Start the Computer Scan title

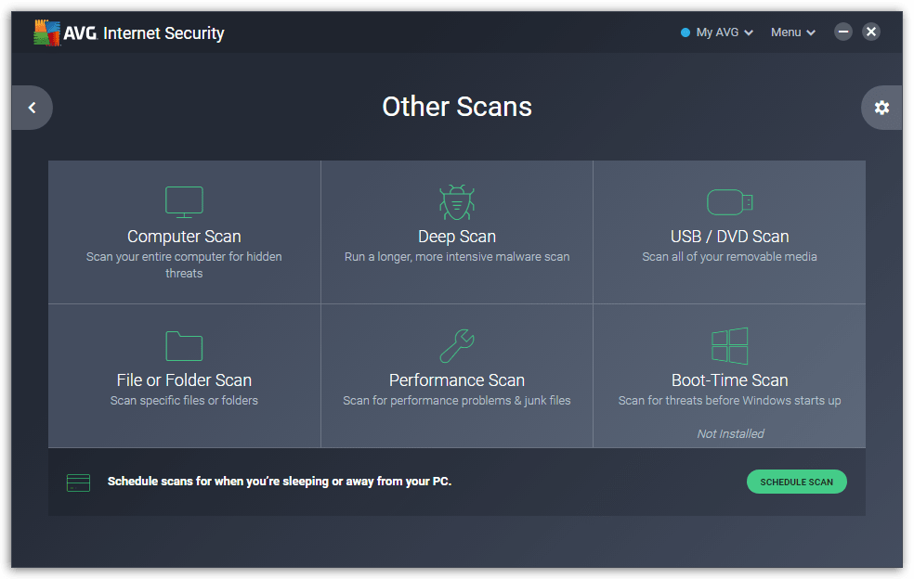click(184, 237)
